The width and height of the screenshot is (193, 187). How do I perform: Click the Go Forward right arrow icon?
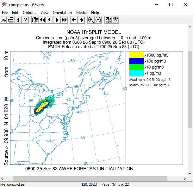[x=81, y=20]
